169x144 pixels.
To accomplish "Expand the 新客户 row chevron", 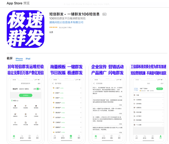I will [x=81, y=93].
